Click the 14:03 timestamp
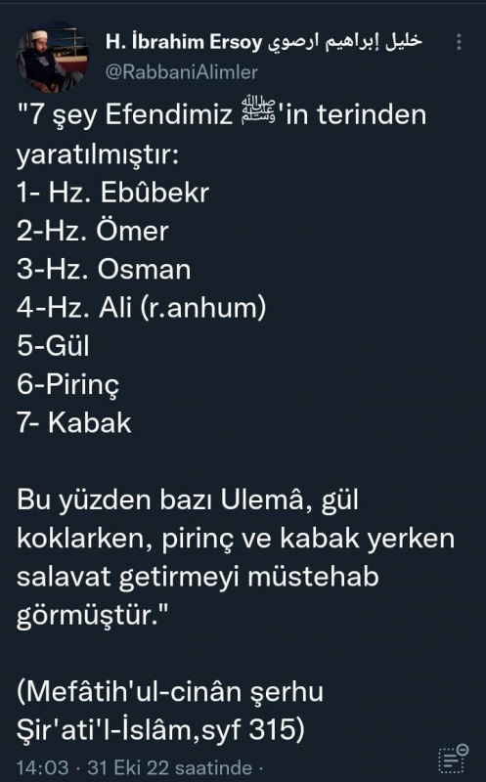486x782 pixels. pos(42,767)
